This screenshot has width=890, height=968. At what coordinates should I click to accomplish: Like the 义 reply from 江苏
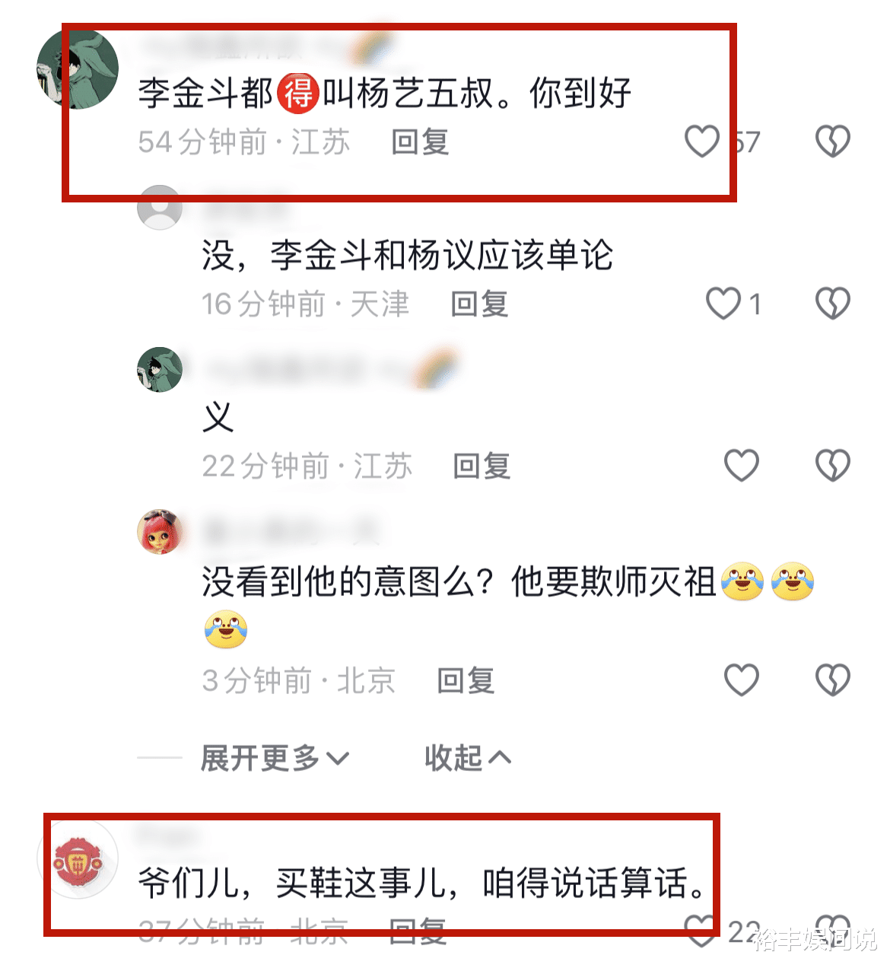point(742,466)
